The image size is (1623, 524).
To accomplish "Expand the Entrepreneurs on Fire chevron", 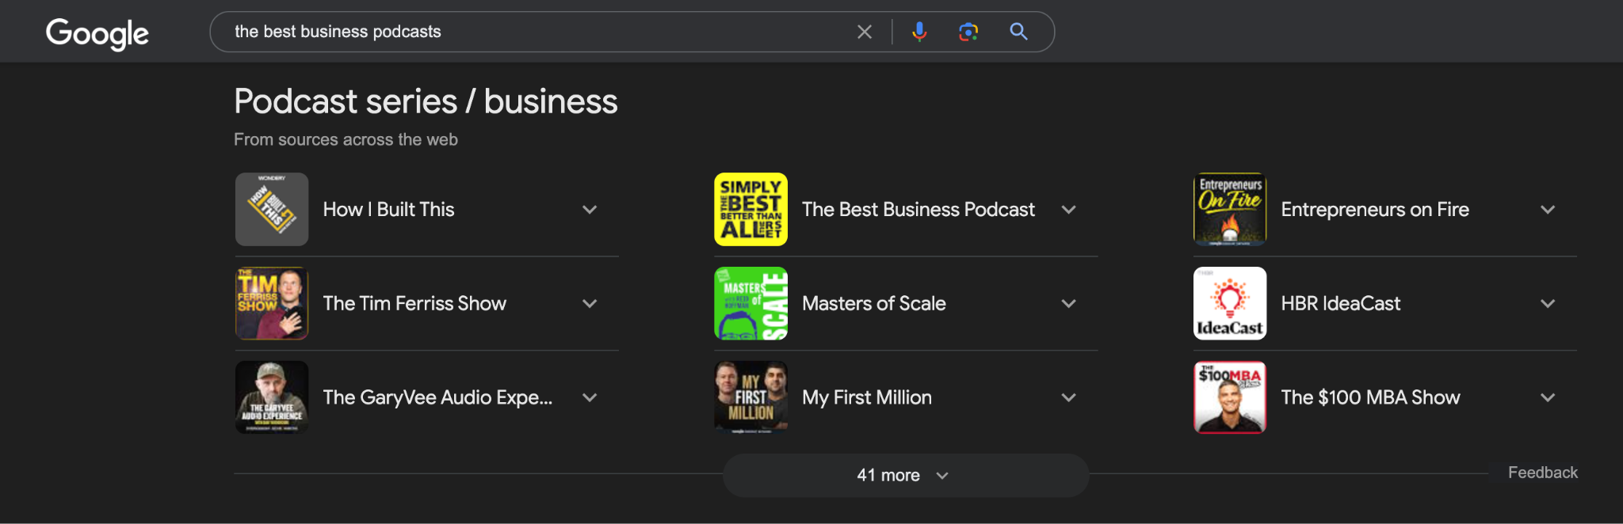I will point(1548,210).
